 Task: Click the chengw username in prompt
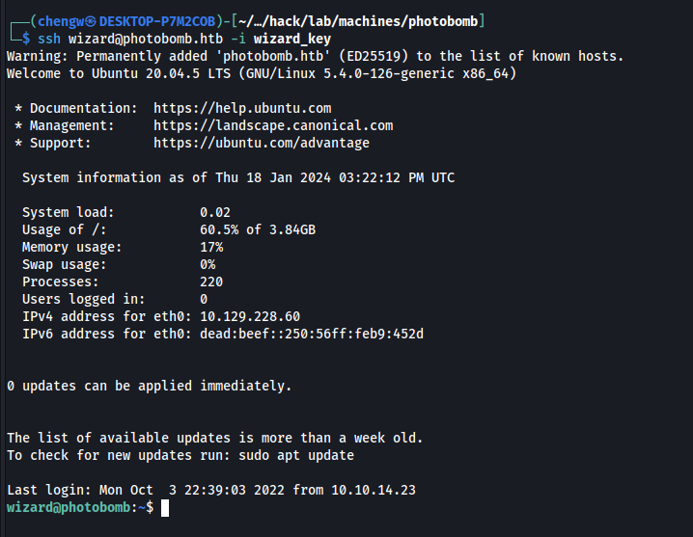[x=61, y=21]
